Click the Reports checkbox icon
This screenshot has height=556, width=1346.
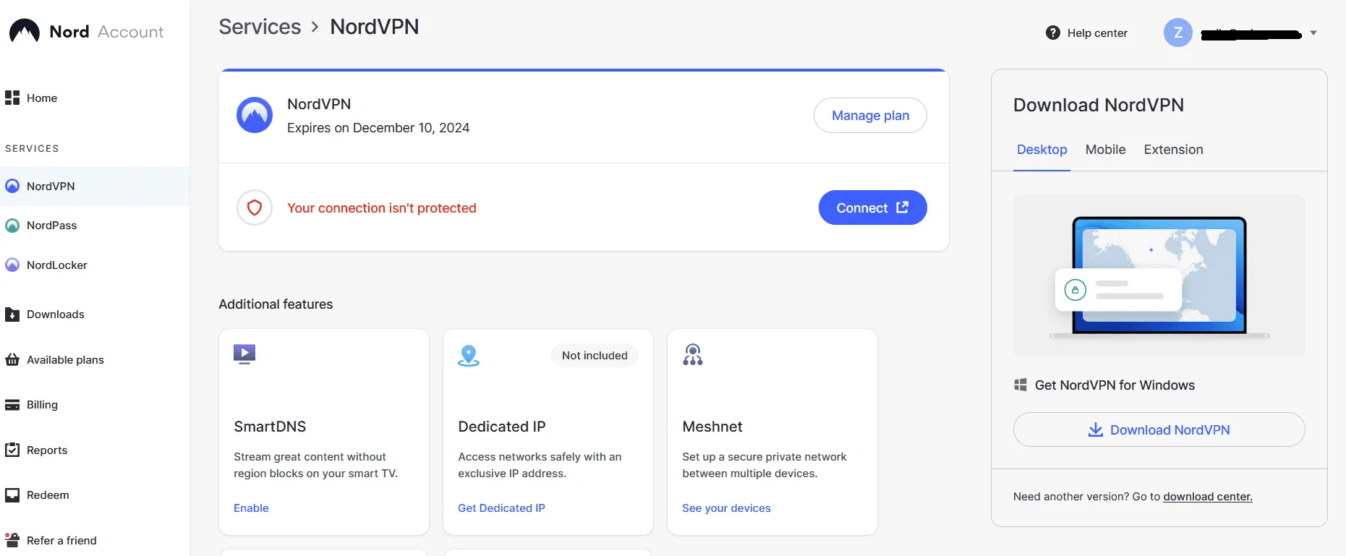(x=12, y=450)
